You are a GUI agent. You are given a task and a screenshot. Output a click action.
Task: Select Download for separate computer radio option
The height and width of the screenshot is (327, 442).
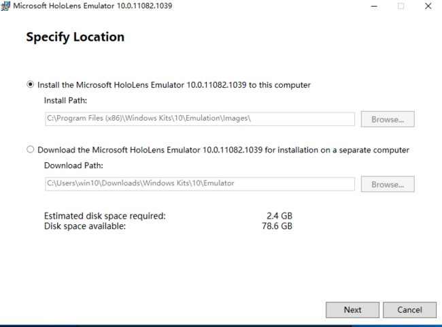(30, 149)
